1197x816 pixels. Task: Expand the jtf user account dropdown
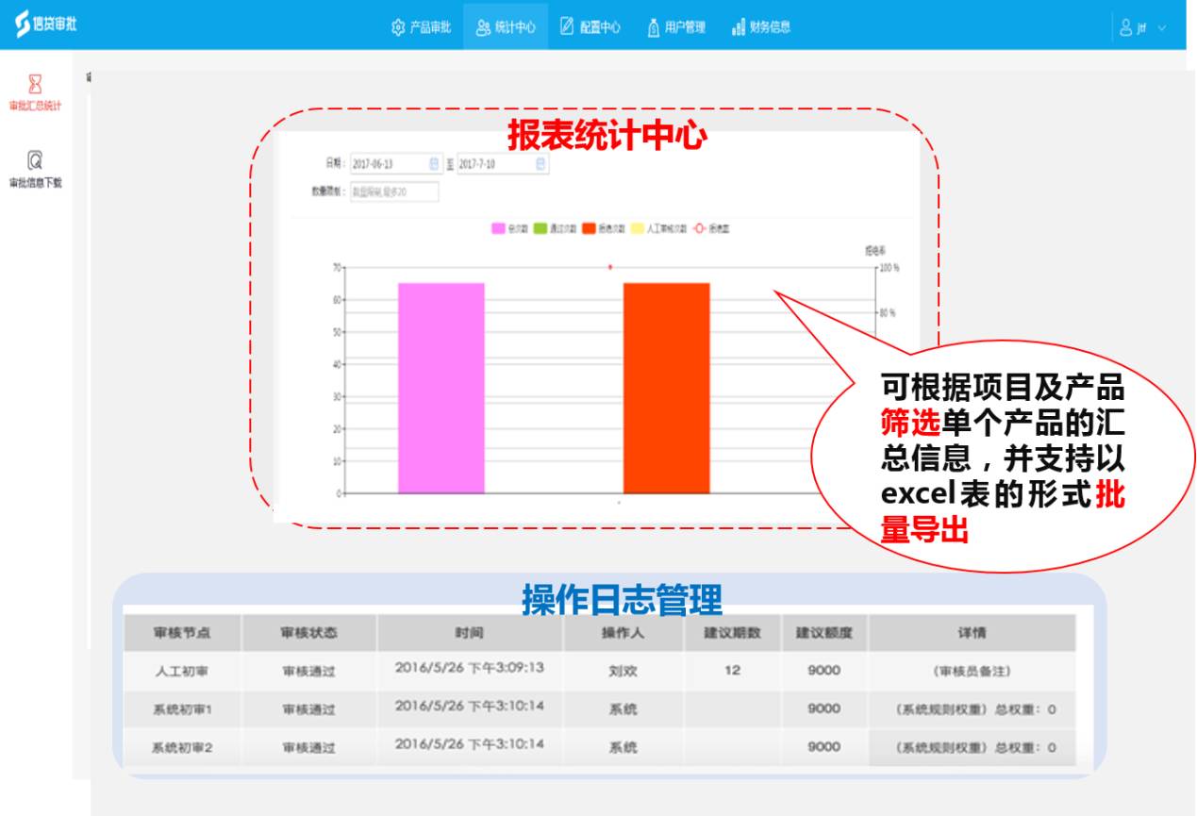(x=1142, y=28)
